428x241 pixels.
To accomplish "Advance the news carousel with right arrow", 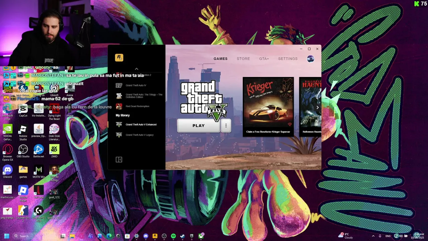I will click(x=317, y=107).
